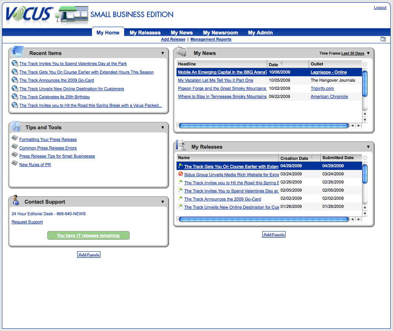This screenshot has height=331, width=393.
Task: Click globe icon beside Celebrates its 25th Birthday
Action: (x=15, y=96)
